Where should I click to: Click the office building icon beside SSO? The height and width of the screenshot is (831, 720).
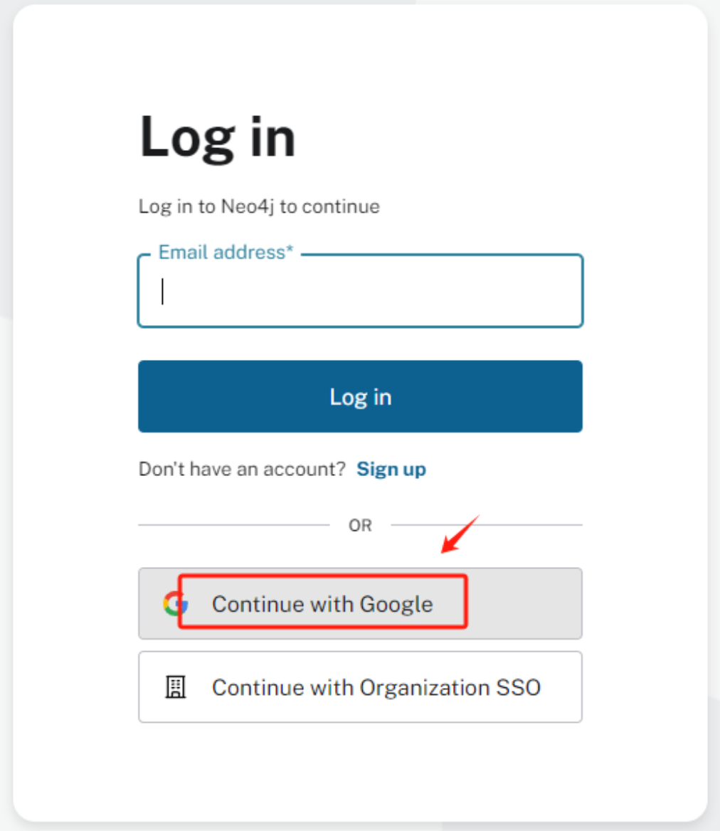[175, 687]
